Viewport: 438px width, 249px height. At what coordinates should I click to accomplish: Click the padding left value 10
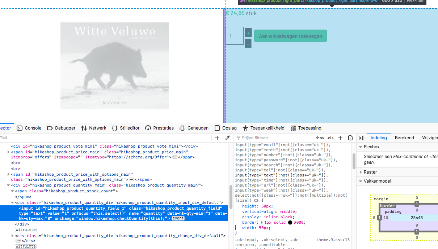[386, 218]
